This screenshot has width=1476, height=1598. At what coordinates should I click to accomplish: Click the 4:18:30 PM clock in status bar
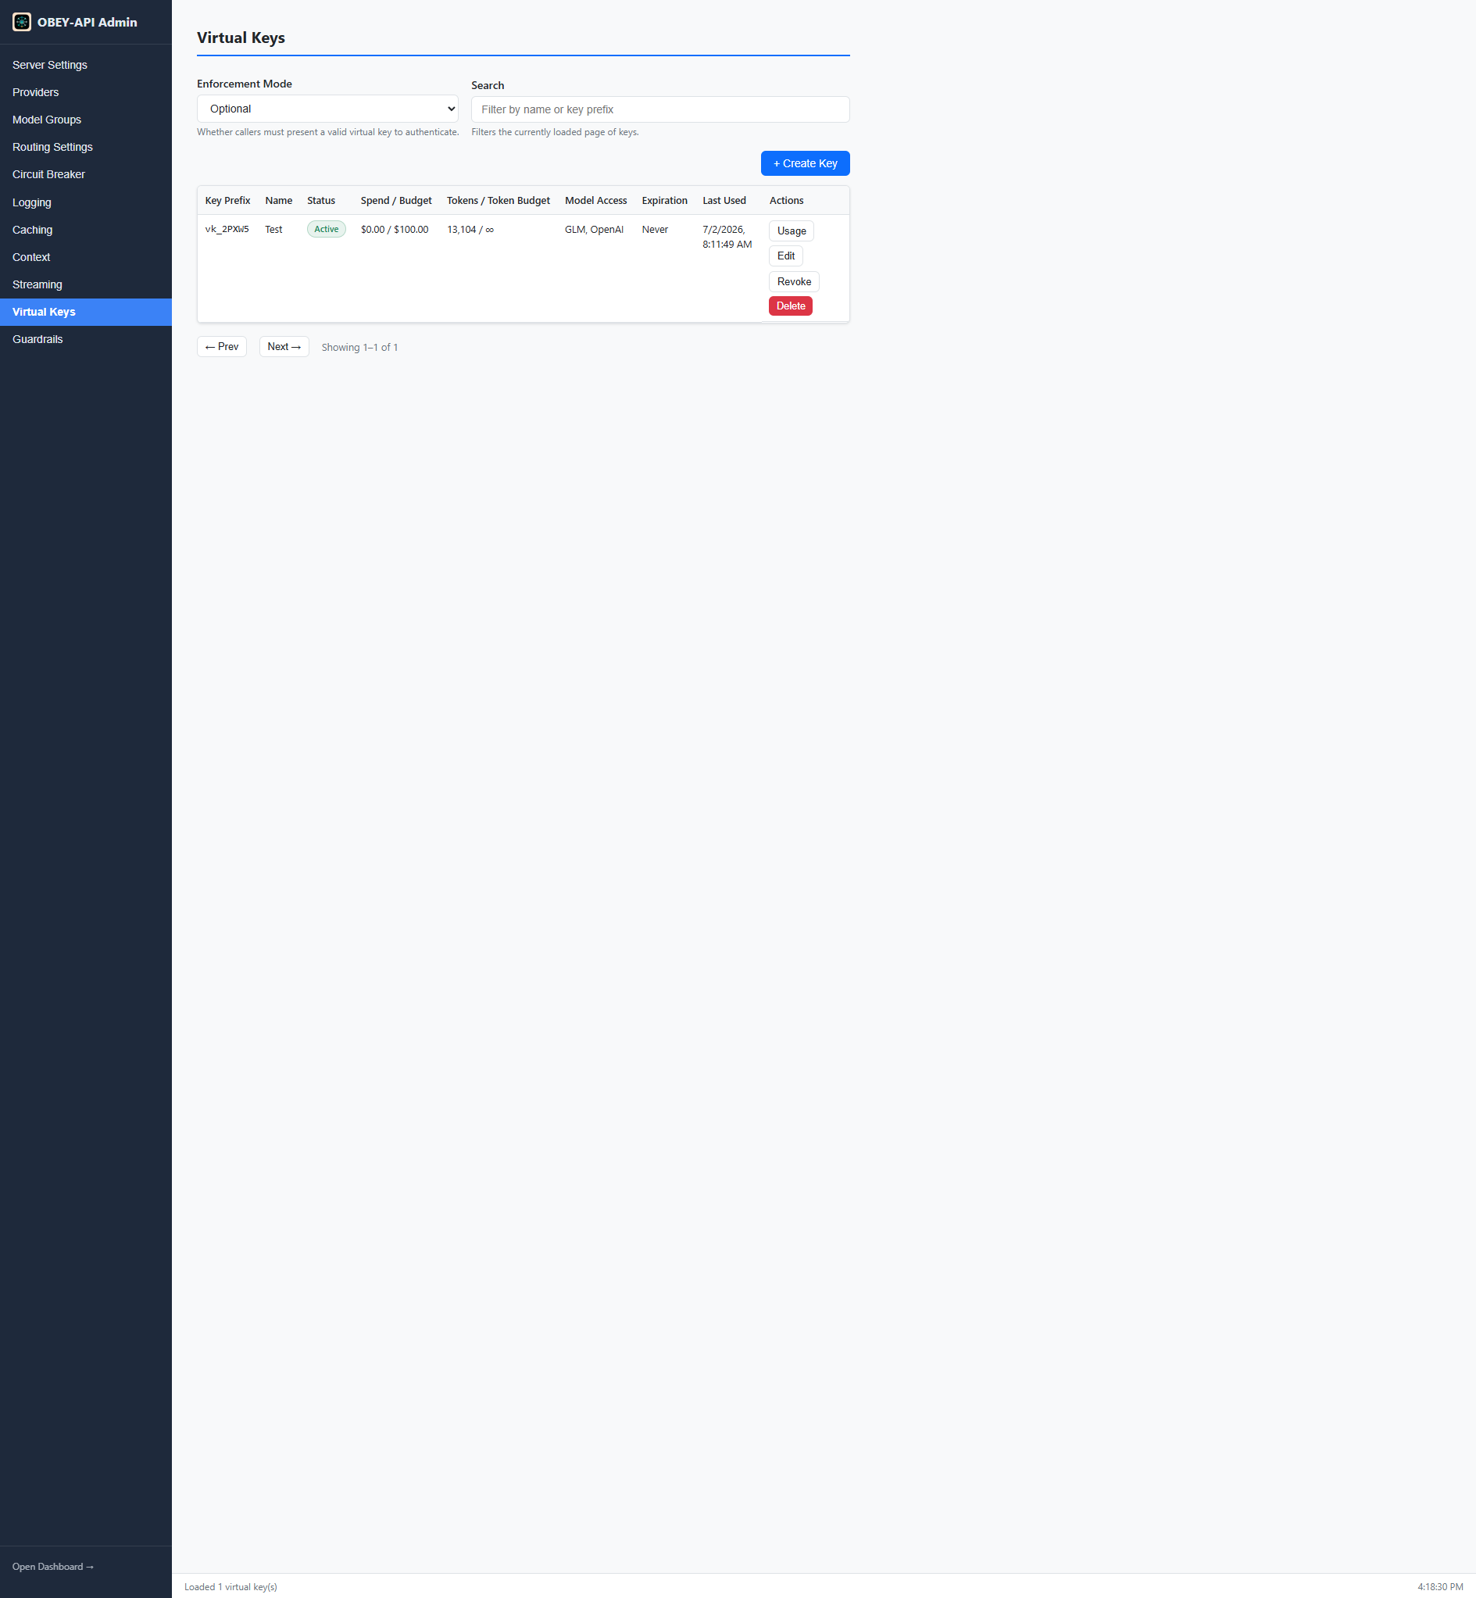[1440, 1587]
